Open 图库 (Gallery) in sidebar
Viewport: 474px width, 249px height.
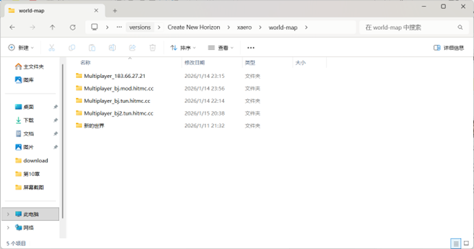coord(25,79)
